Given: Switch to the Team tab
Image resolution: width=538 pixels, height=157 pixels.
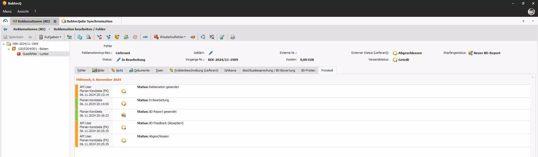Looking at the screenshot, I should pyautogui.click(x=159, y=70).
